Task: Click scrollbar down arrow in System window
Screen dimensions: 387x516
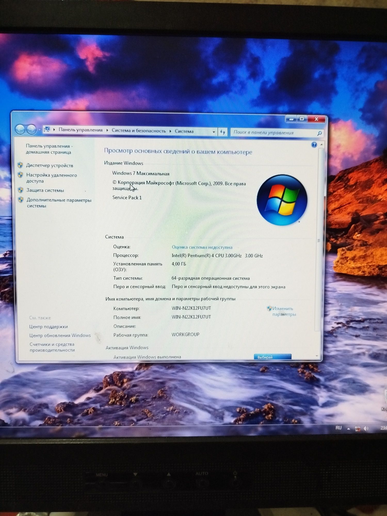Action: pyautogui.click(x=317, y=356)
